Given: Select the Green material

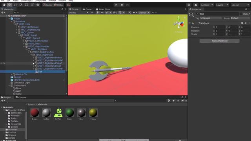Looking at the screenshot, I should point(70,114).
